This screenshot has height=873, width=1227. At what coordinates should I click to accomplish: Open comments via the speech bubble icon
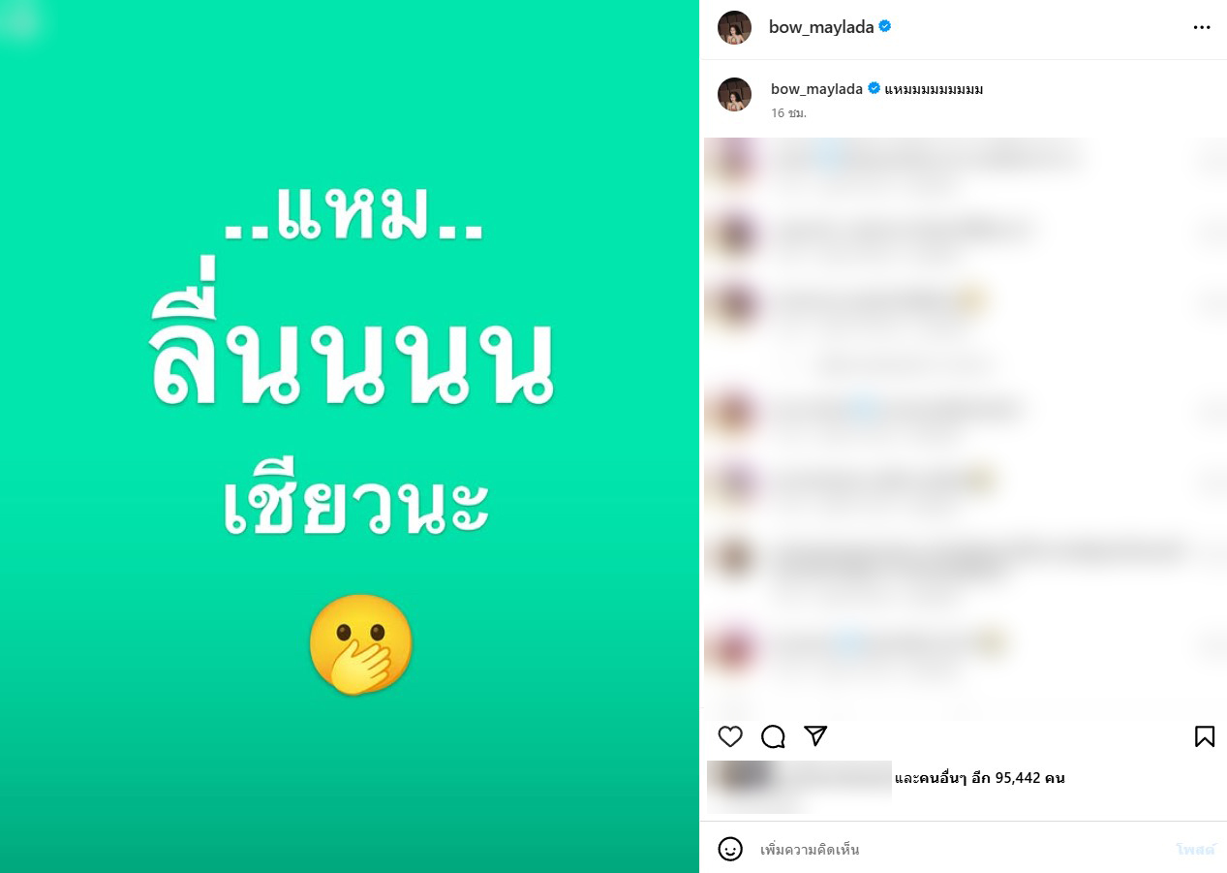(773, 736)
